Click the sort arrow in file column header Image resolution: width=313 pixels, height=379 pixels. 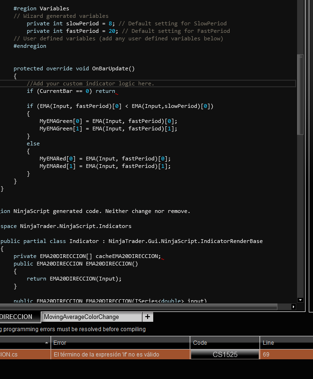coord(46,343)
